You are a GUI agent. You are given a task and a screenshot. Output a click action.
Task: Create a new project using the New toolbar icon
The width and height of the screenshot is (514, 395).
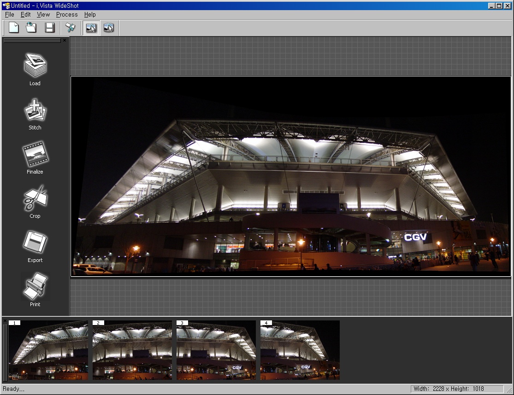coord(13,28)
